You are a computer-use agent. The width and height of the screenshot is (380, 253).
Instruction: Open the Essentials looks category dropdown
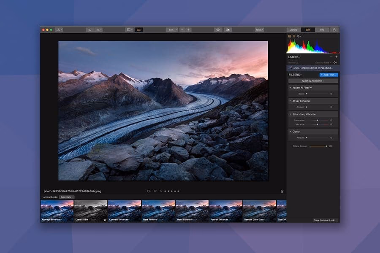67,197
